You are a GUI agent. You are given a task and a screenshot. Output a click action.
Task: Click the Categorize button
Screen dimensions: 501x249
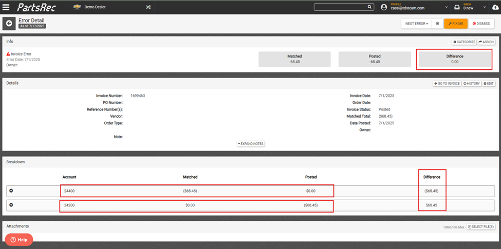coord(464,42)
